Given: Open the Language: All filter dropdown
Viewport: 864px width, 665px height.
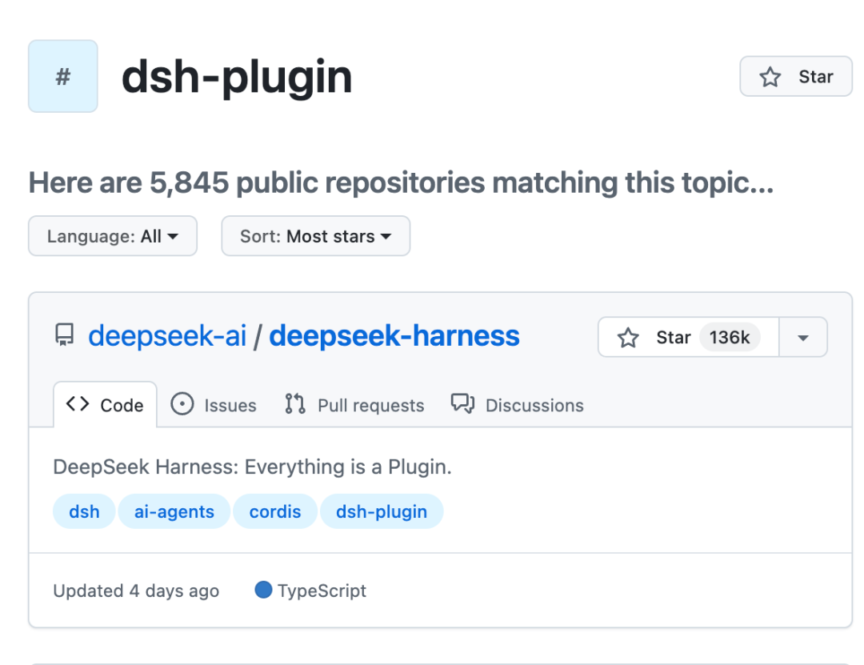Looking at the screenshot, I should point(113,236).
